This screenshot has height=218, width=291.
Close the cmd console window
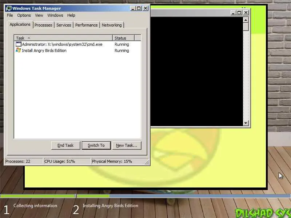246,13
